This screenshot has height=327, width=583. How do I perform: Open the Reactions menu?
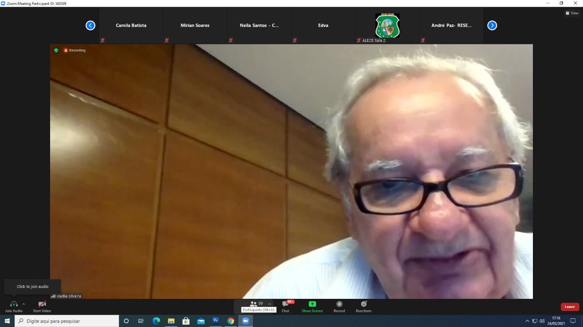click(x=363, y=304)
